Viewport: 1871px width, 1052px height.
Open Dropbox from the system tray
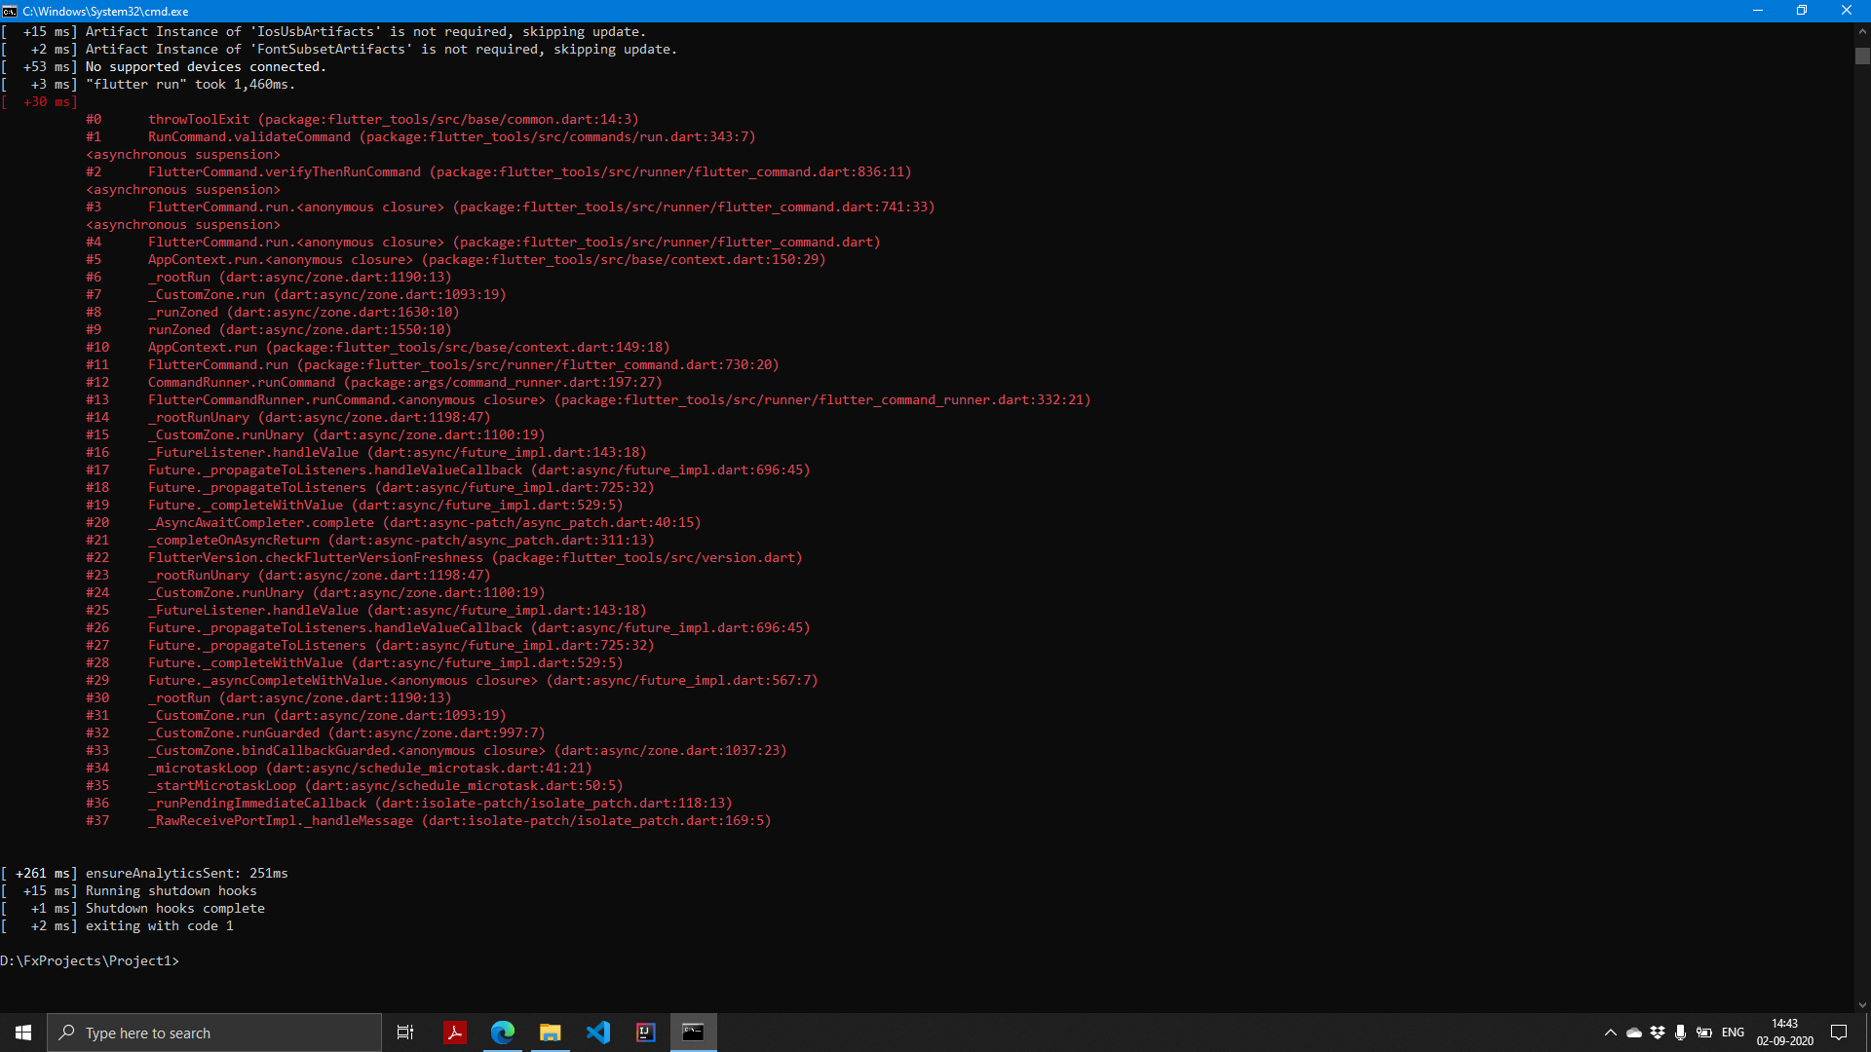(x=1658, y=1033)
